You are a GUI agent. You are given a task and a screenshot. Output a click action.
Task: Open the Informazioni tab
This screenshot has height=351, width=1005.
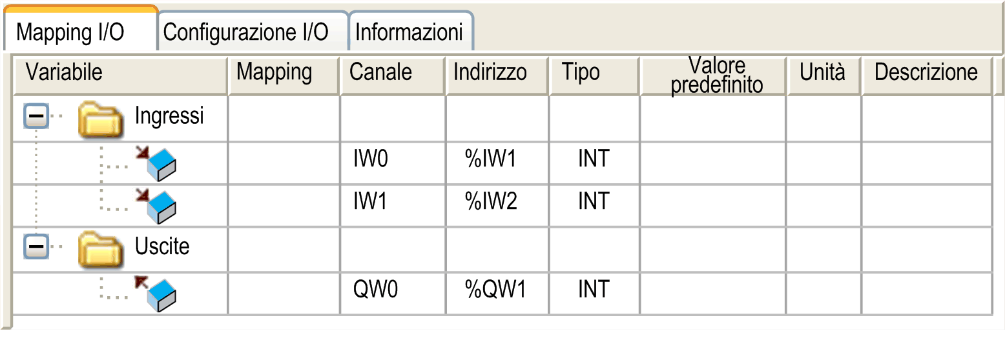pyautogui.click(x=409, y=32)
